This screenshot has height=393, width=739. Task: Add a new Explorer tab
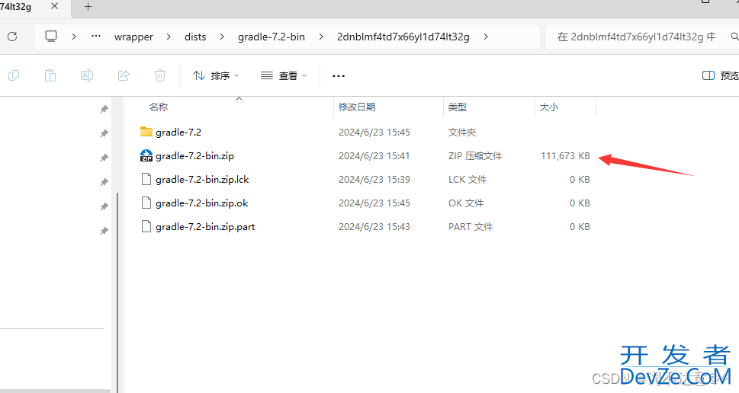tap(88, 7)
